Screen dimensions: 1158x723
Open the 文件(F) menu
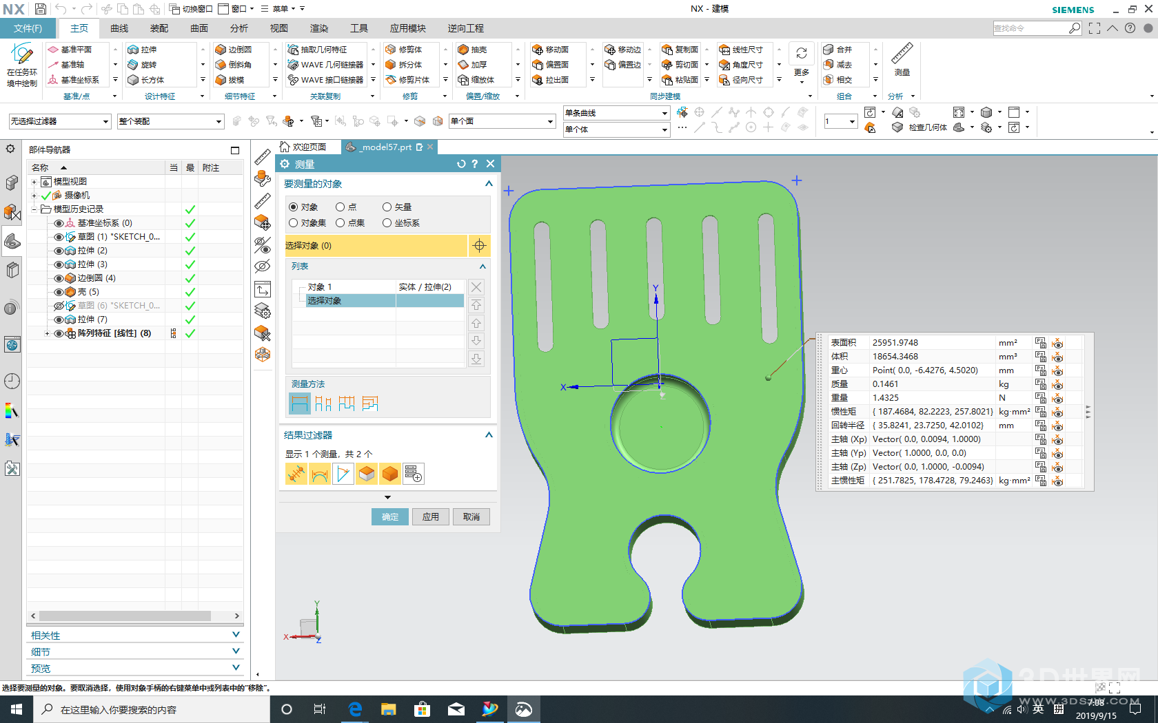click(28, 28)
